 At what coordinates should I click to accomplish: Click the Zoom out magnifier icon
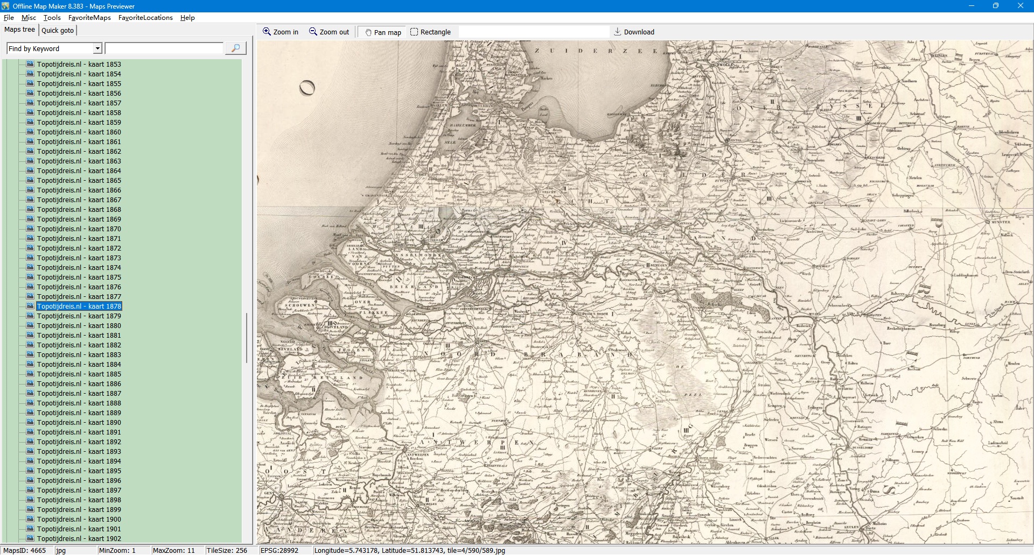[x=313, y=32]
